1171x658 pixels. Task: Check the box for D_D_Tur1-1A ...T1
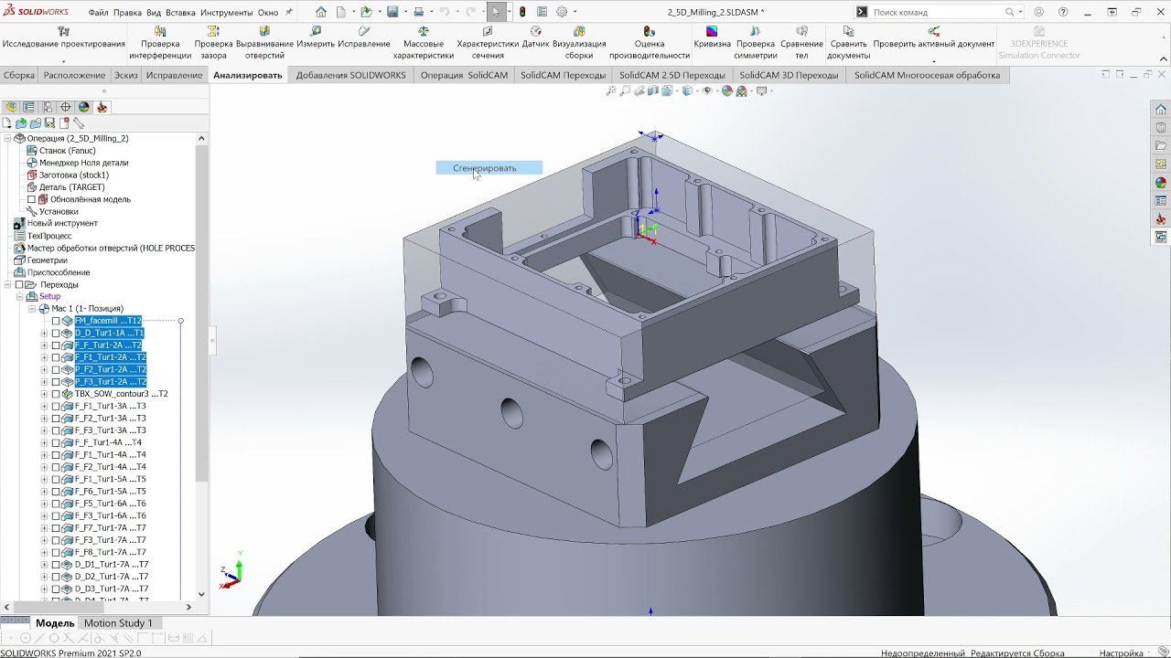pos(56,333)
